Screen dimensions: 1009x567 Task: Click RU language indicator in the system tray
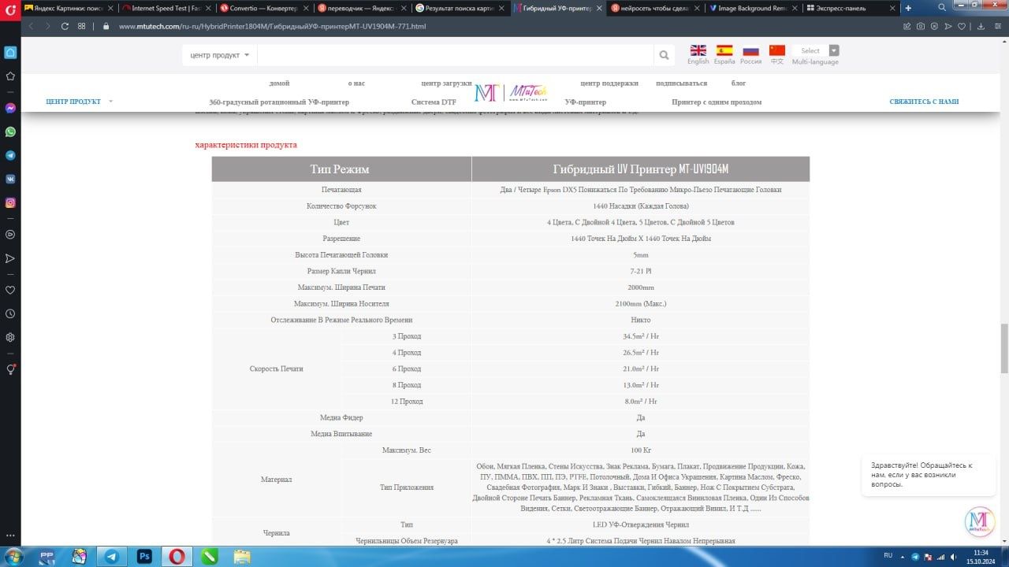pos(888,556)
